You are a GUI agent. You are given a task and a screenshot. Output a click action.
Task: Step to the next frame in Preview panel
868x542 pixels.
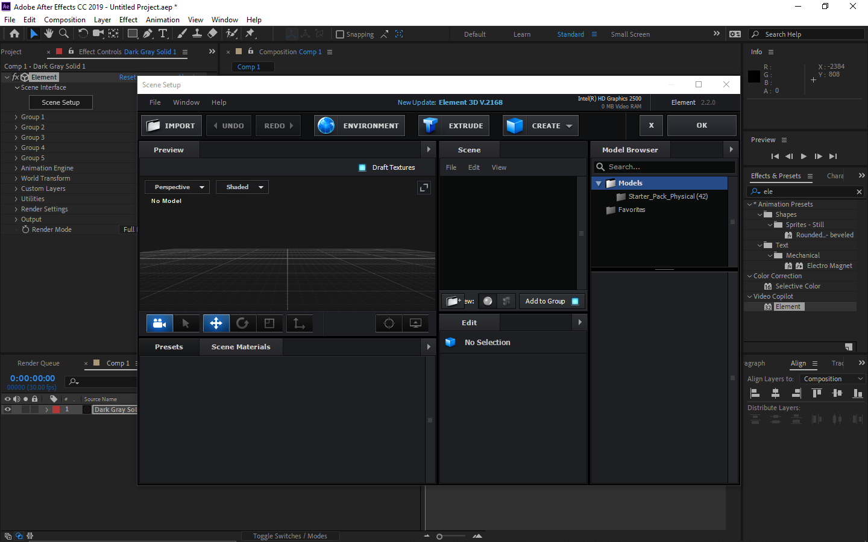coord(818,156)
